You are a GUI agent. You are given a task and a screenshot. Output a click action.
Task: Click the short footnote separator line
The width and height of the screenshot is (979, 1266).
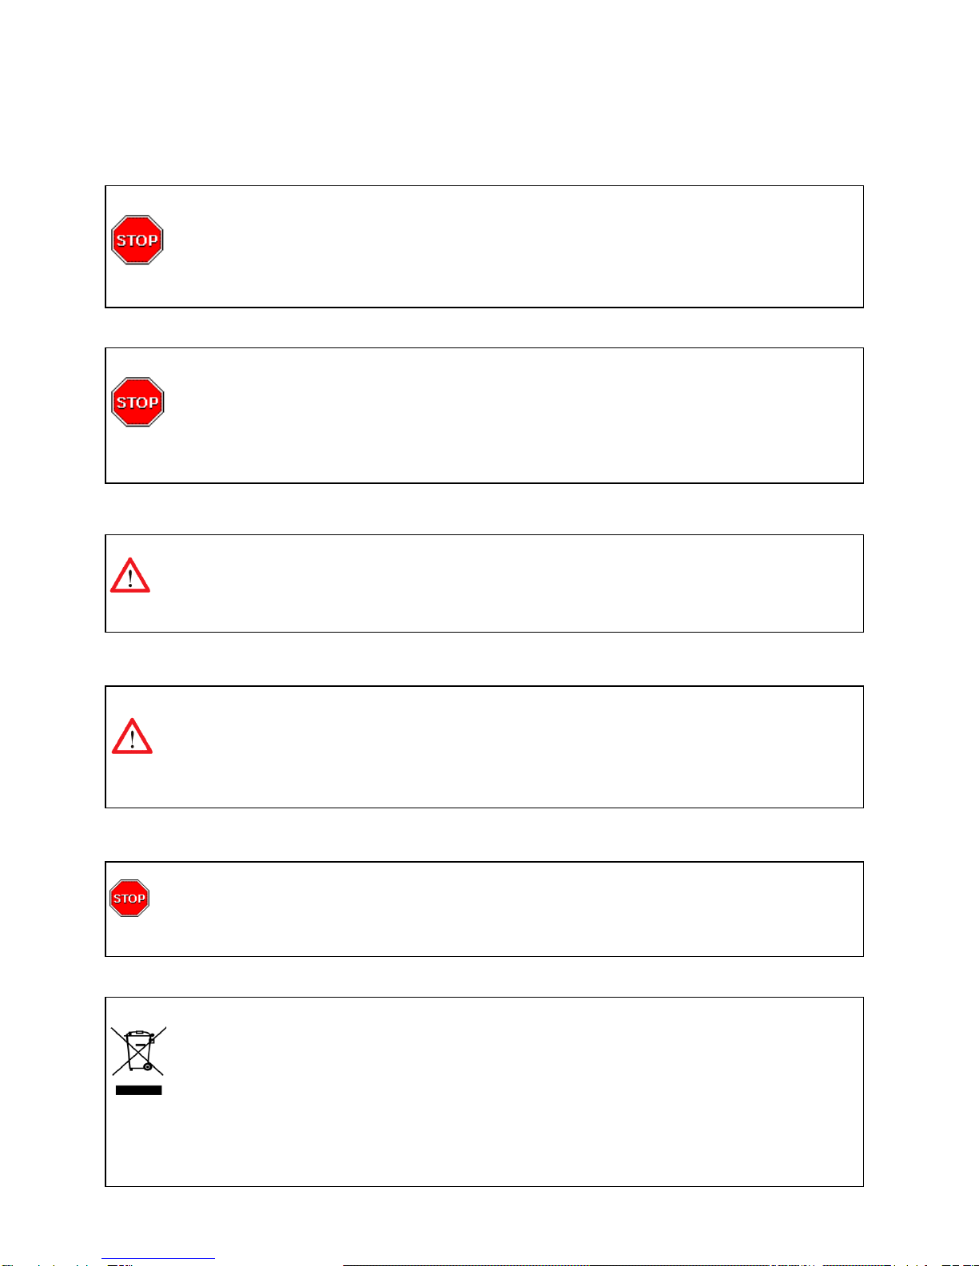tap(158, 1258)
